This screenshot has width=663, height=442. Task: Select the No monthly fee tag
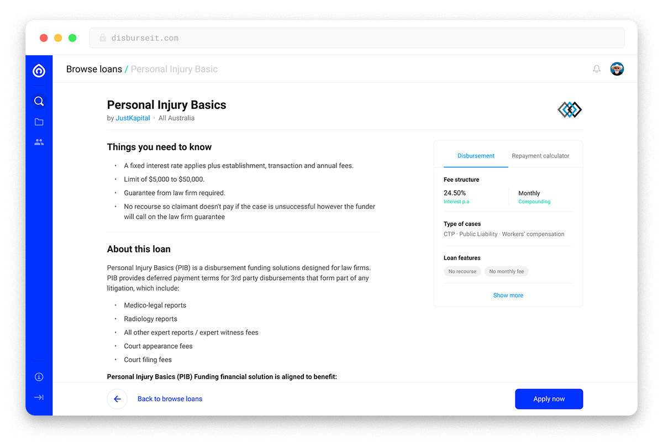506,271
